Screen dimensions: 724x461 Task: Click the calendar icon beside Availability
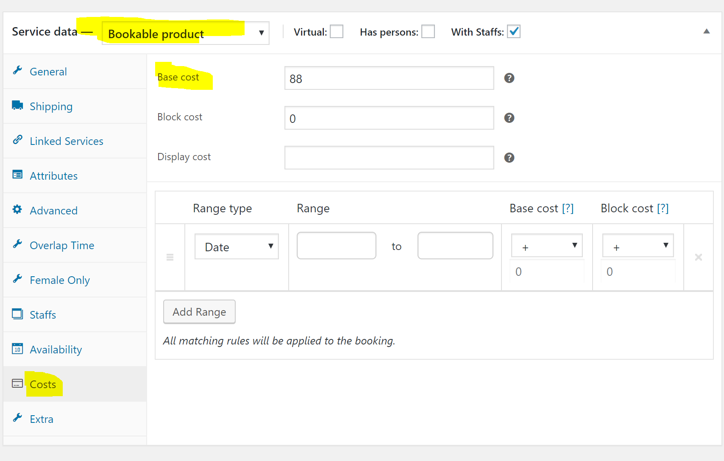click(17, 348)
